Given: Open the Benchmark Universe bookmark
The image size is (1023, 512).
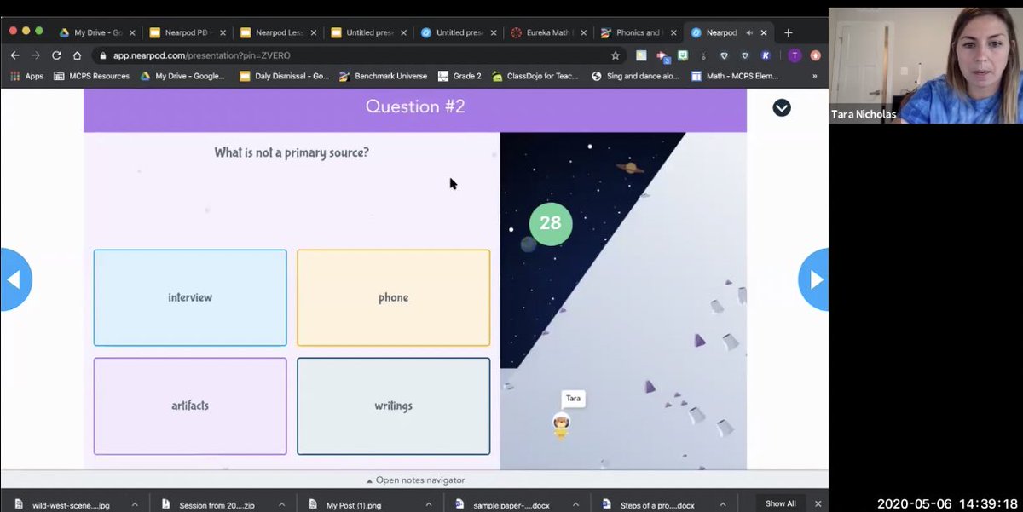Looking at the screenshot, I should coord(384,76).
